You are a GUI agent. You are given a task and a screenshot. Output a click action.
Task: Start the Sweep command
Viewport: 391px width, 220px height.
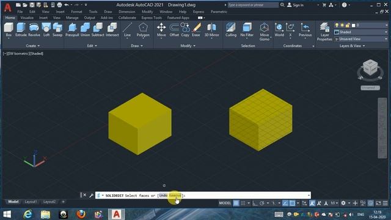pos(57,30)
